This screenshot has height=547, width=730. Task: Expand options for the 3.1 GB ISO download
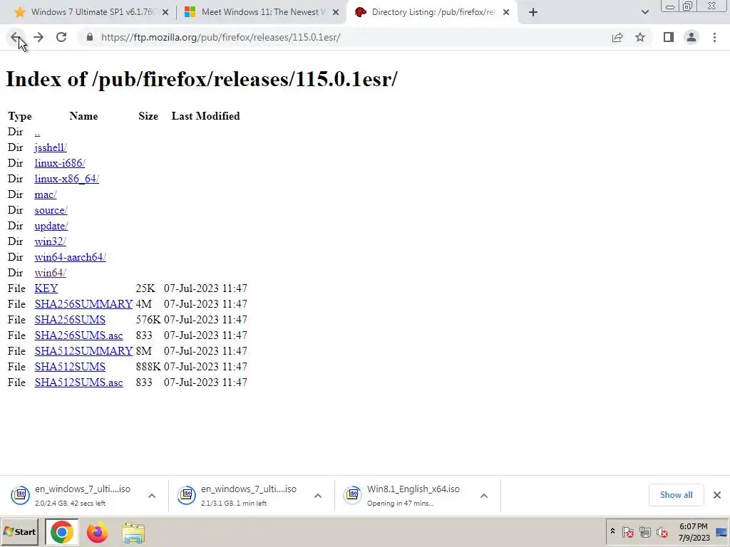318,496
